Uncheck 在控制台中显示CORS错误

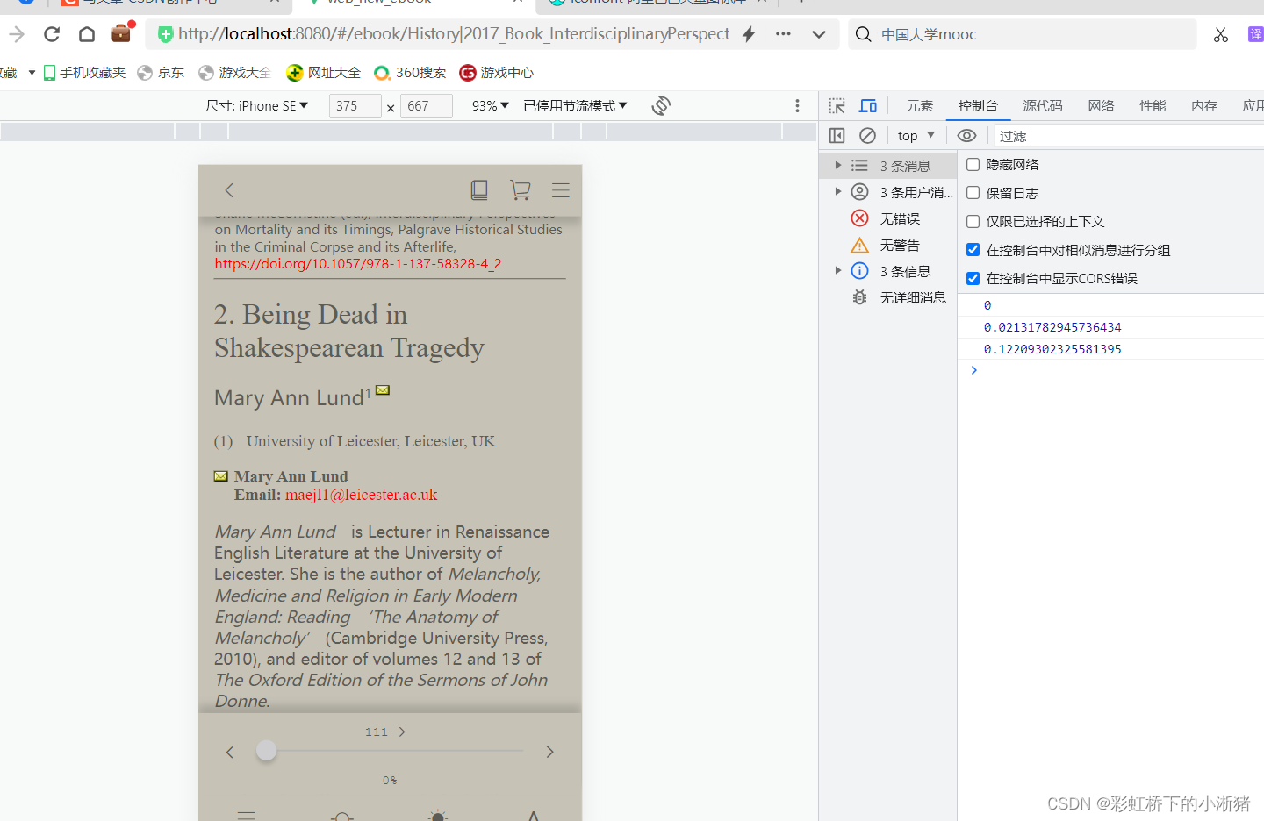(x=973, y=278)
